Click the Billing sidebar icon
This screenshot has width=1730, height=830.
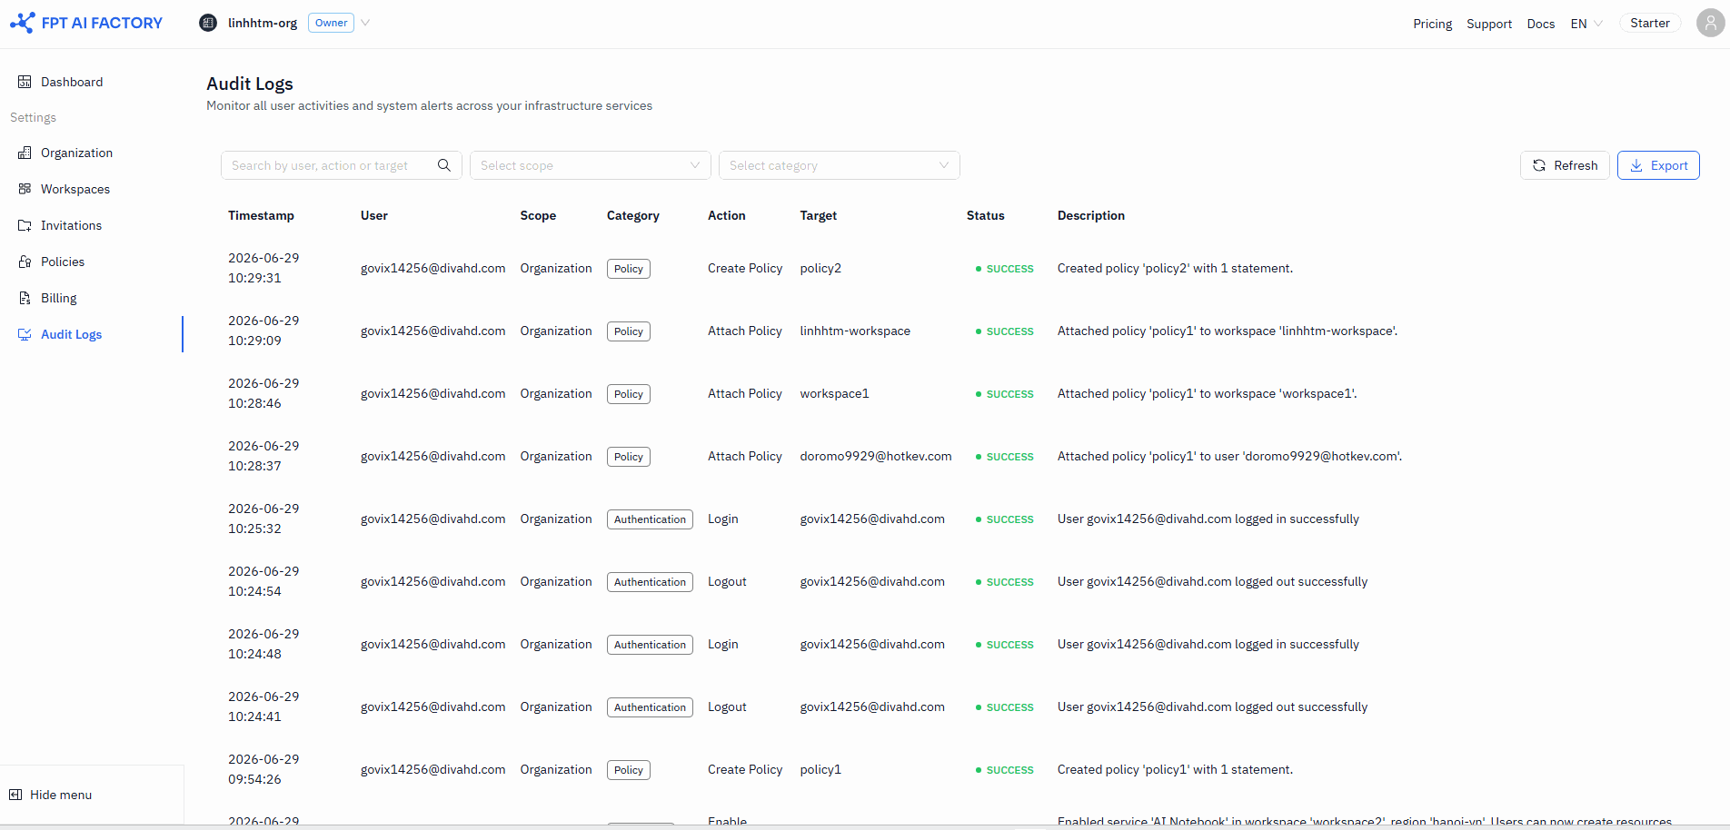[x=25, y=298]
